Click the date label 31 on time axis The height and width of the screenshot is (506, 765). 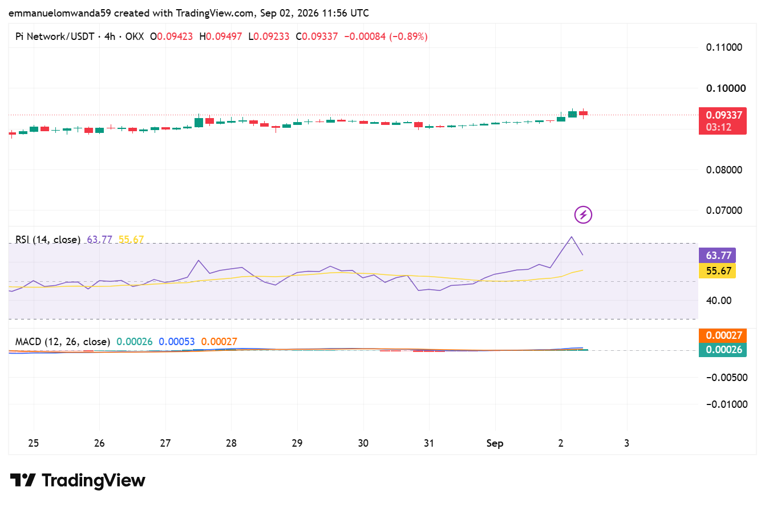click(x=429, y=443)
